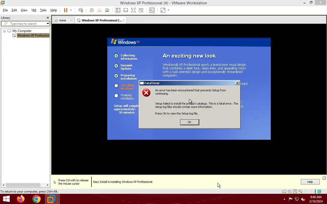Collapse the My Computer tree node

(x=4, y=31)
